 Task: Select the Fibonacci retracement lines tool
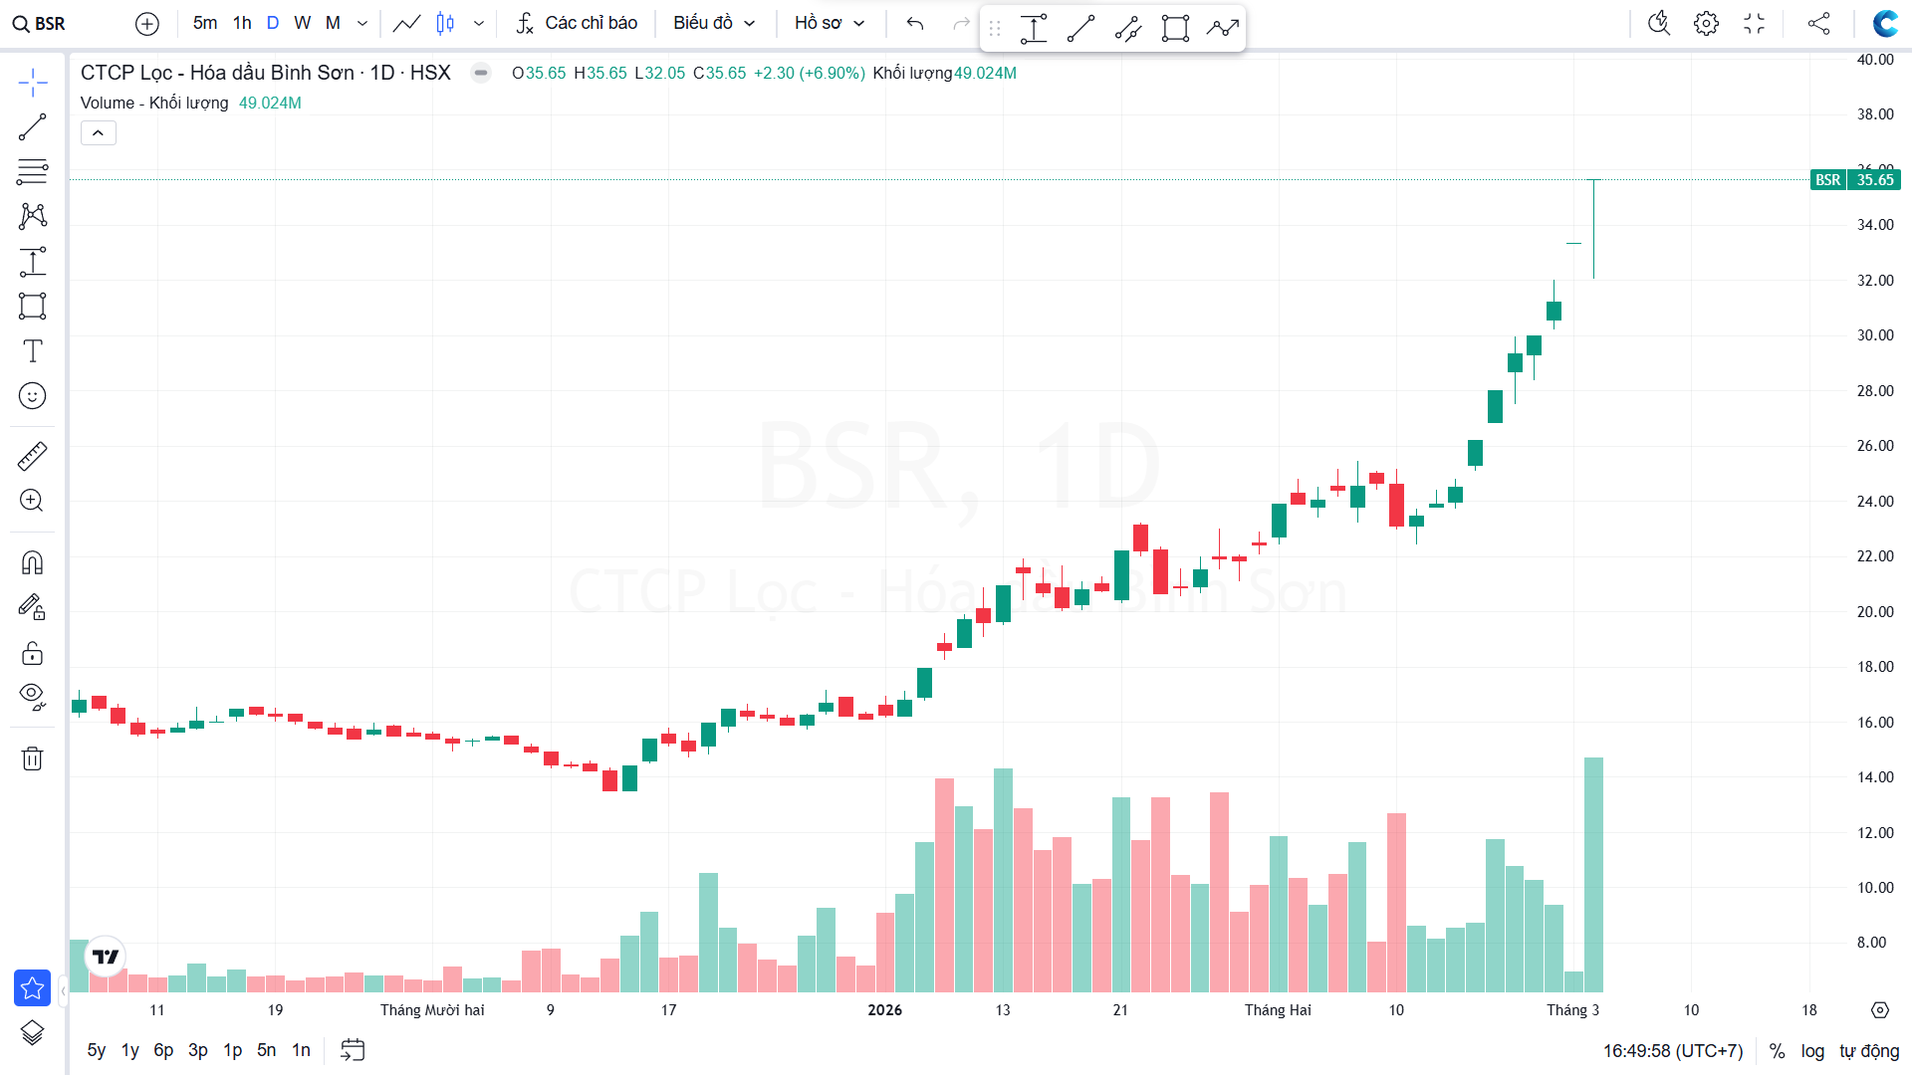click(x=32, y=171)
